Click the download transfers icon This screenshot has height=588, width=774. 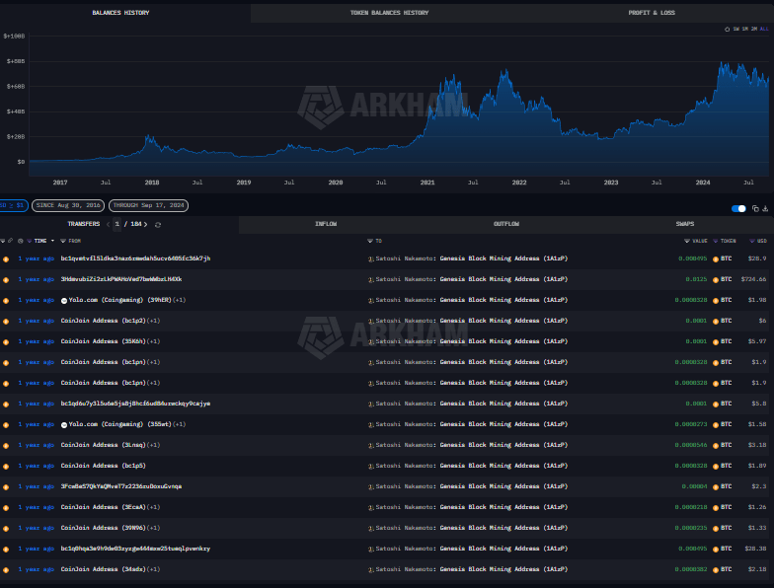pos(765,208)
